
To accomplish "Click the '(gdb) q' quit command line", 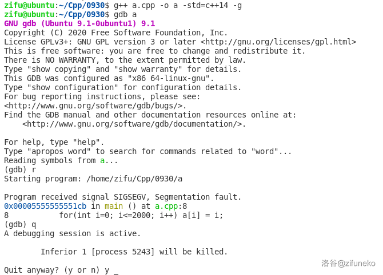I will tap(20, 224).
